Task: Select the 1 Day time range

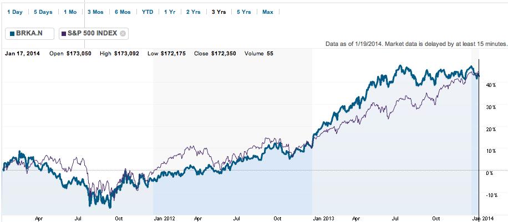Action: [x=15, y=12]
